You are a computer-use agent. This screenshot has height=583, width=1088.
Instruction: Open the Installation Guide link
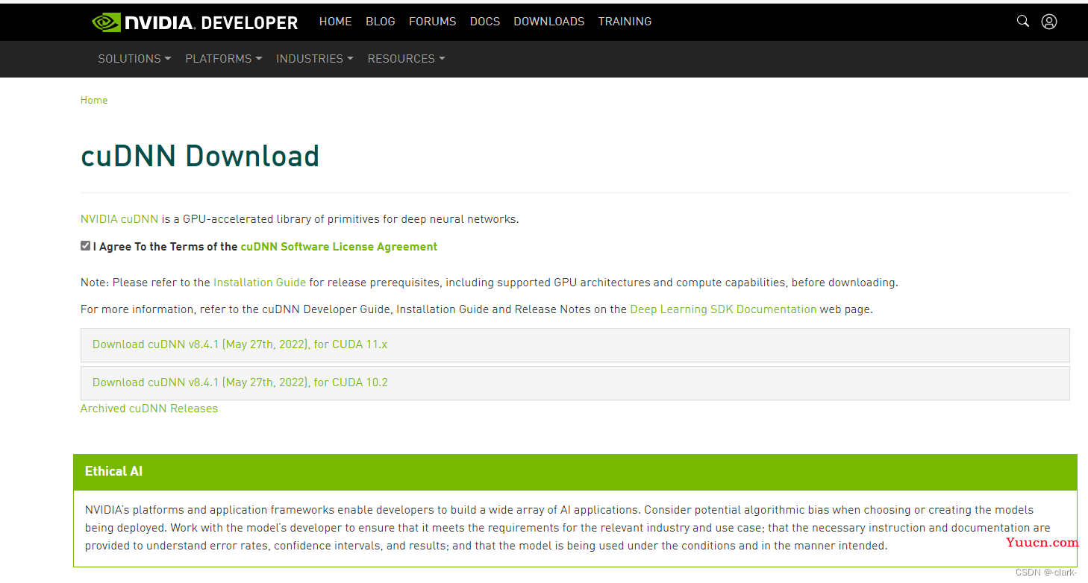260,283
